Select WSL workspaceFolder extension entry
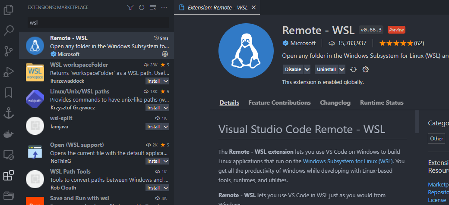The width and height of the screenshot is (449, 205). pyautogui.click(x=97, y=72)
